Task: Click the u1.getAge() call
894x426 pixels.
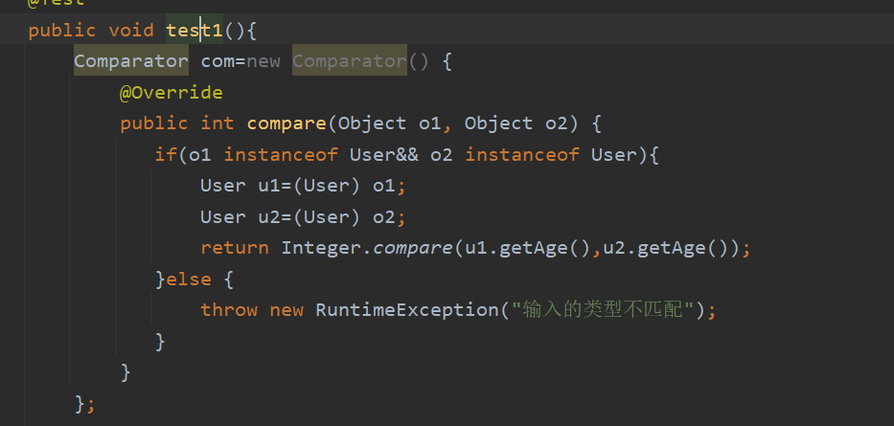Action: 528,248
